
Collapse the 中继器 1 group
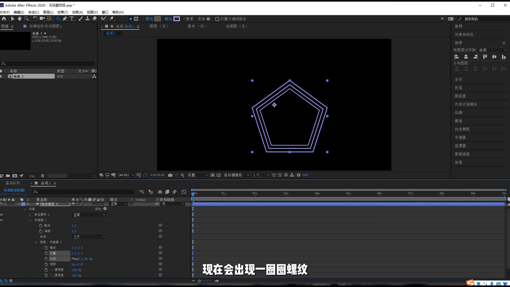pos(30,220)
